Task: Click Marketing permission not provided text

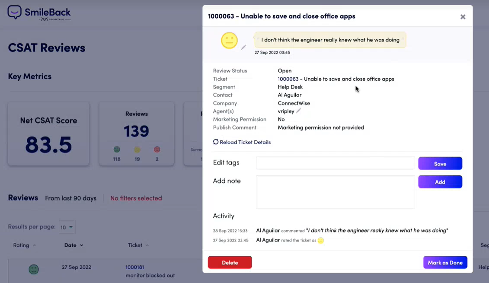Action: pyautogui.click(x=321, y=127)
